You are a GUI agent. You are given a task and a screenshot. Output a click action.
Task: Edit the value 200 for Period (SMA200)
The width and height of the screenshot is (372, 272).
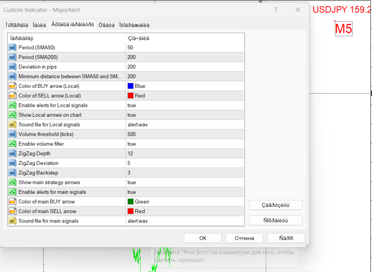coord(185,57)
